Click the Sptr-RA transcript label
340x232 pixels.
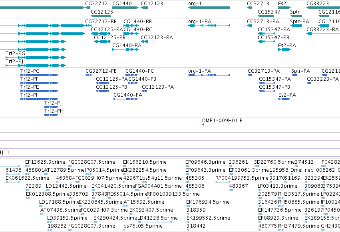[x=300, y=22]
